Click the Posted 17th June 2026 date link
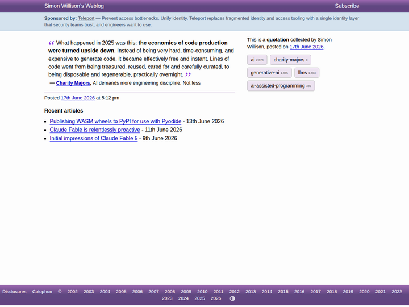Viewport: 409px width, 307px height. pyautogui.click(x=78, y=98)
